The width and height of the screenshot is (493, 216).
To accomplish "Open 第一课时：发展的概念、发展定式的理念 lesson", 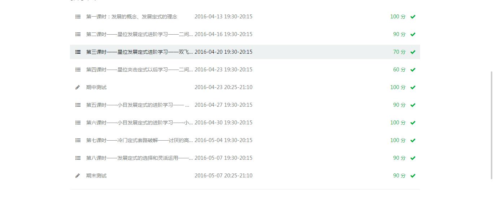I will coord(132,17).
